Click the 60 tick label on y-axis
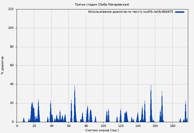The width and height of the screenshot is (194, 133). pos(12,66)
